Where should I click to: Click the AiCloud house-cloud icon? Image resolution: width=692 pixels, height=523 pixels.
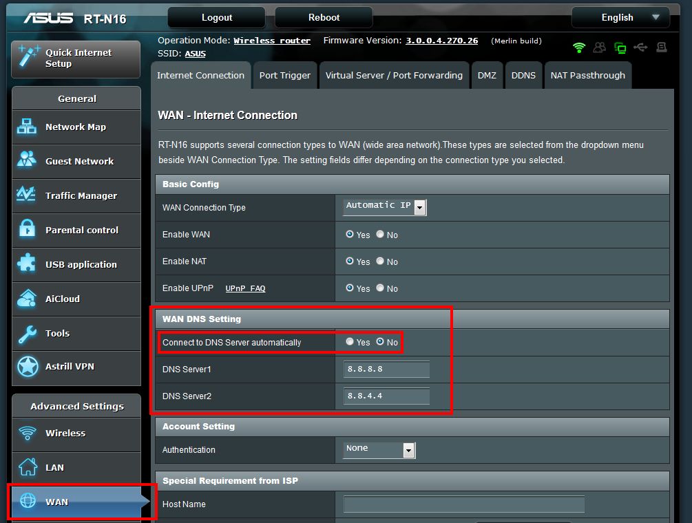(x=28, y=298)
